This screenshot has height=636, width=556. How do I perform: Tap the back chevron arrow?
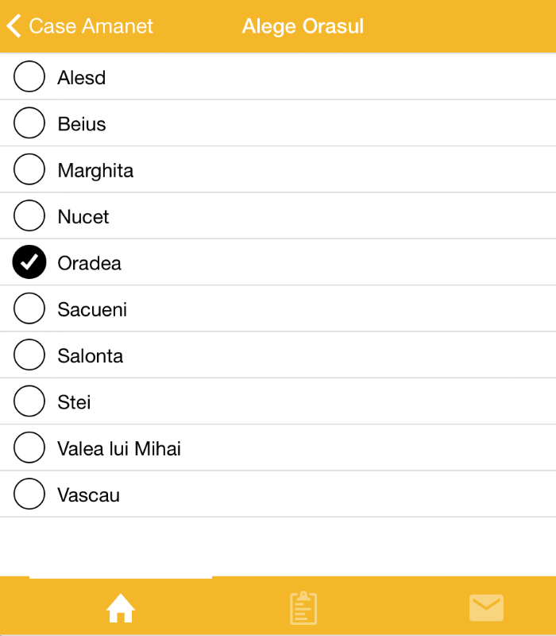click(x=14, y=26)
